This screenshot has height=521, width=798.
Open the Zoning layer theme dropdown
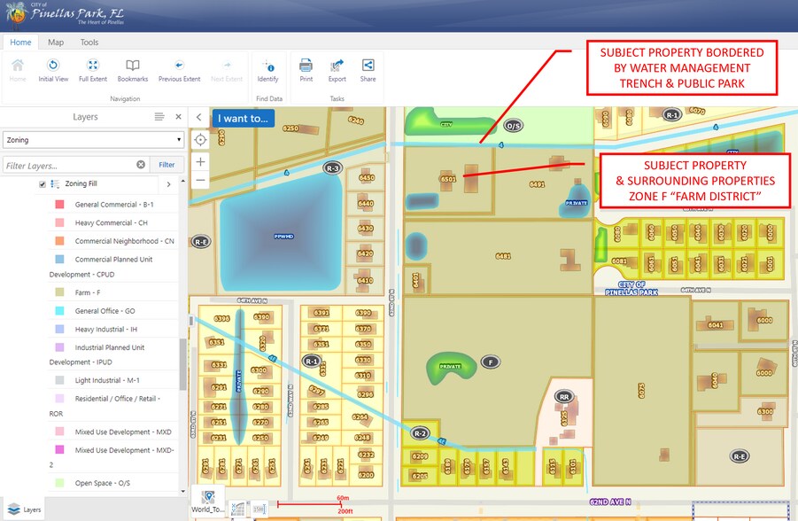point(93,139)
